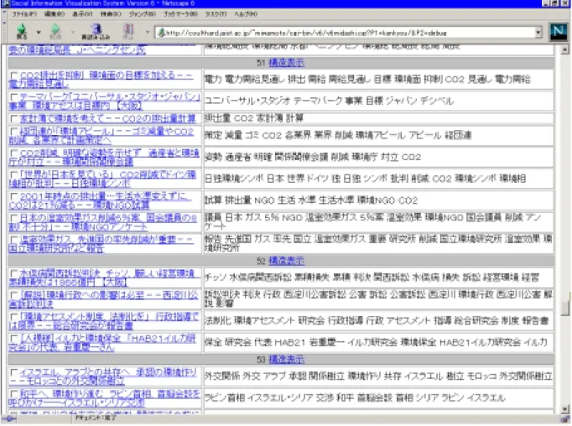572x426 pixels.
Task: Check the box for 2001年時点の排出量 article
Action: [14, 196]
